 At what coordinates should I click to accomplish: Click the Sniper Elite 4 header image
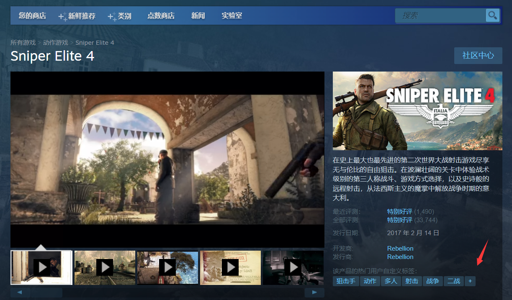[417, 111]
